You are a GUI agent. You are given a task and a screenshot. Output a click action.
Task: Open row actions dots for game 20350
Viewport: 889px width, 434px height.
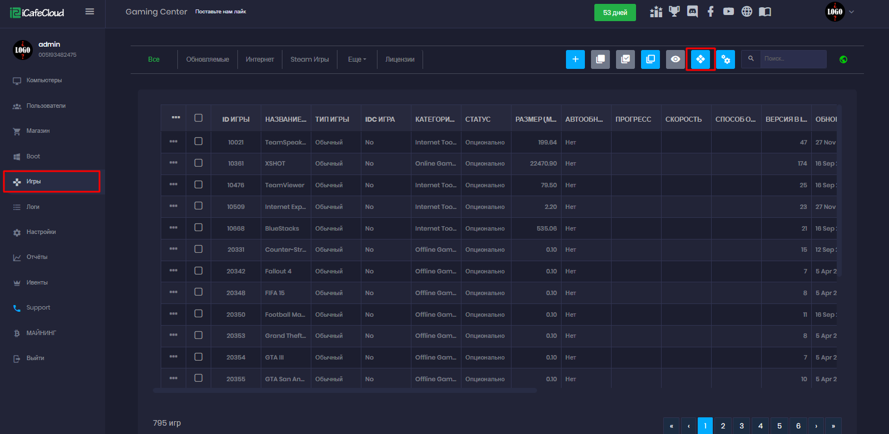173,313
